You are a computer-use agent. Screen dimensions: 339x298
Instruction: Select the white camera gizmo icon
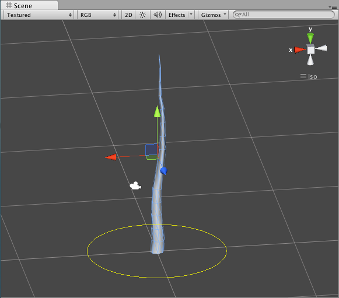click(135, 185)
